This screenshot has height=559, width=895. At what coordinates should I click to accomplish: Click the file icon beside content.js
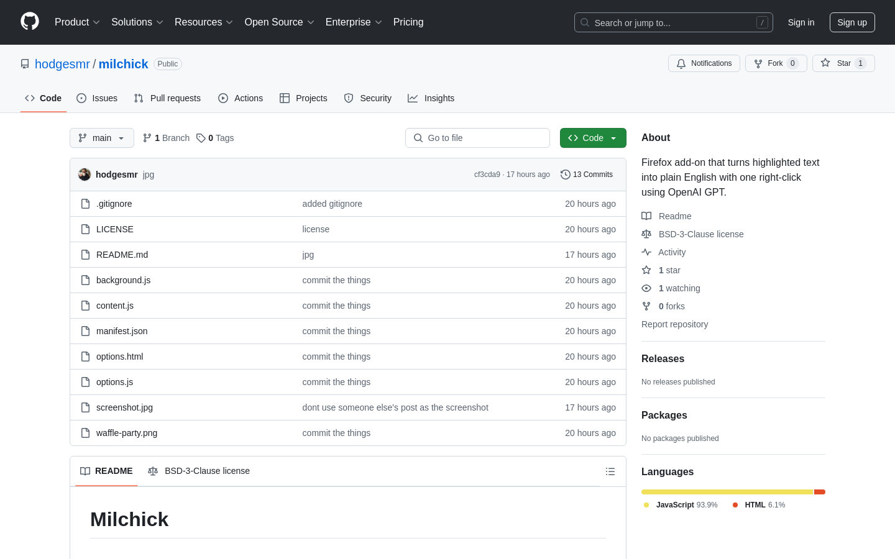86,306
